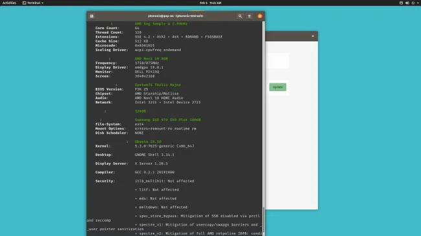This screenshot has height=236, width=421.
Task: Close the terminal window with the orange button
Action: tap(260, 16)
